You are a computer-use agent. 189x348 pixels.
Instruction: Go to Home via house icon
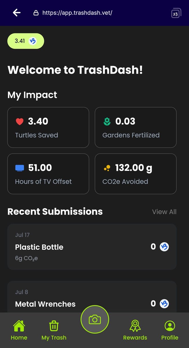tap(19, 330)
